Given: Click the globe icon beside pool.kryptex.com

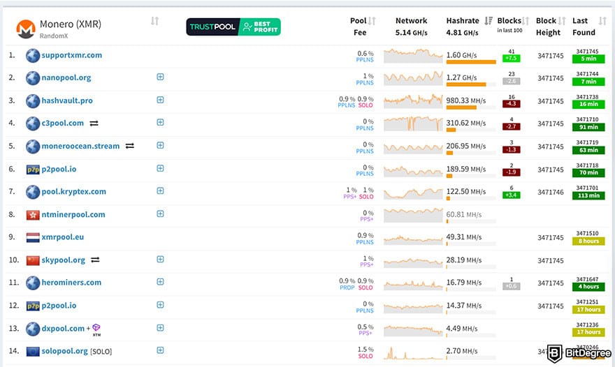Looking at the screenshot, I should pos(33,192).
